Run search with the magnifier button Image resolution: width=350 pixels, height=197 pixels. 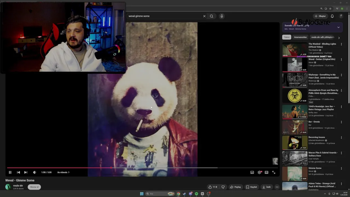click(x=212, y=16)
